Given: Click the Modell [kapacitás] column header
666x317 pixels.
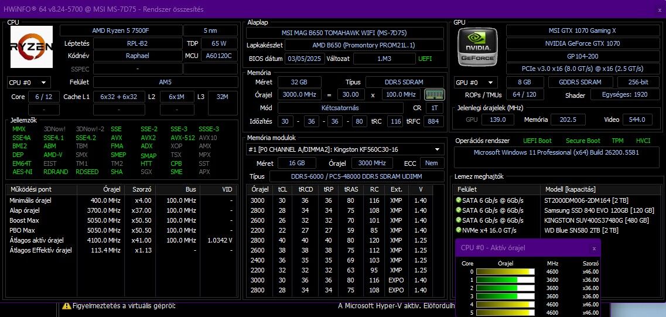Looking at the screenshot, I should coord(600,189).
